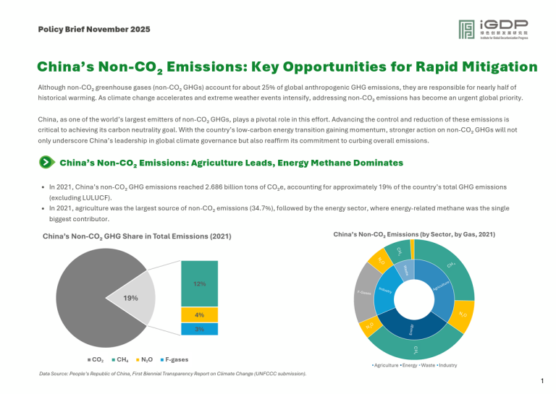Click the Agriculture Energy Waste Industry legend
The image size is (556, 394).
(414, 365)
